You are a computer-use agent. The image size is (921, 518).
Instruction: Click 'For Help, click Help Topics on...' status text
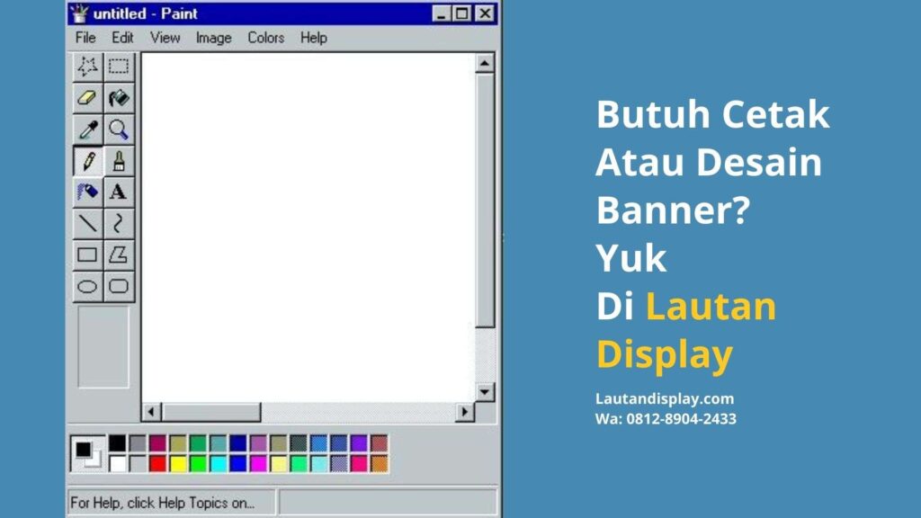[x=162, y=503]
